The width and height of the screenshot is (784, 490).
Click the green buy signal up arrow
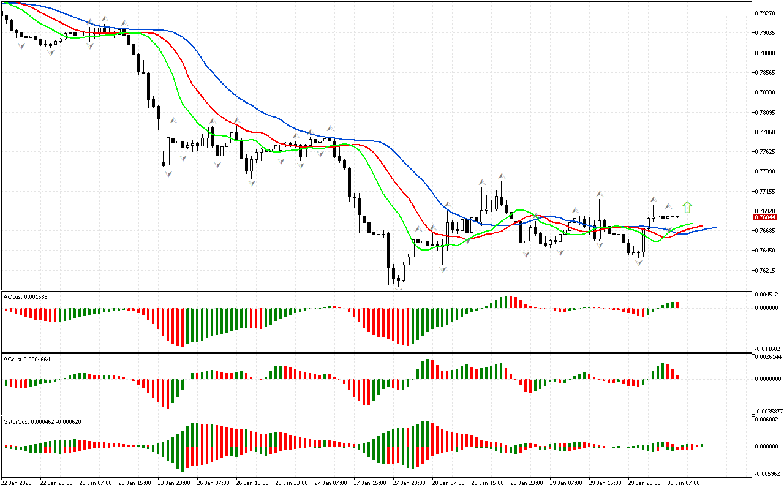pos(687,207)
